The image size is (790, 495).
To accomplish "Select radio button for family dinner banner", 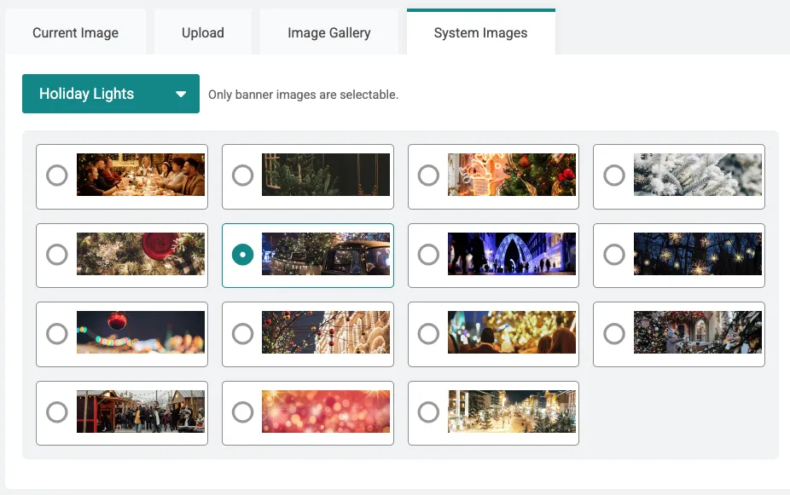I will [x=57, y=176].
